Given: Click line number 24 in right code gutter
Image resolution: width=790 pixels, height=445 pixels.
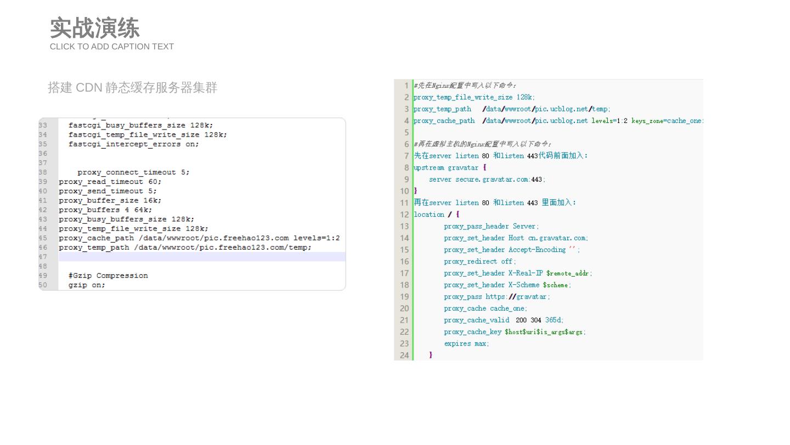Looking at the screenshot, I should (x=404, y=356).
